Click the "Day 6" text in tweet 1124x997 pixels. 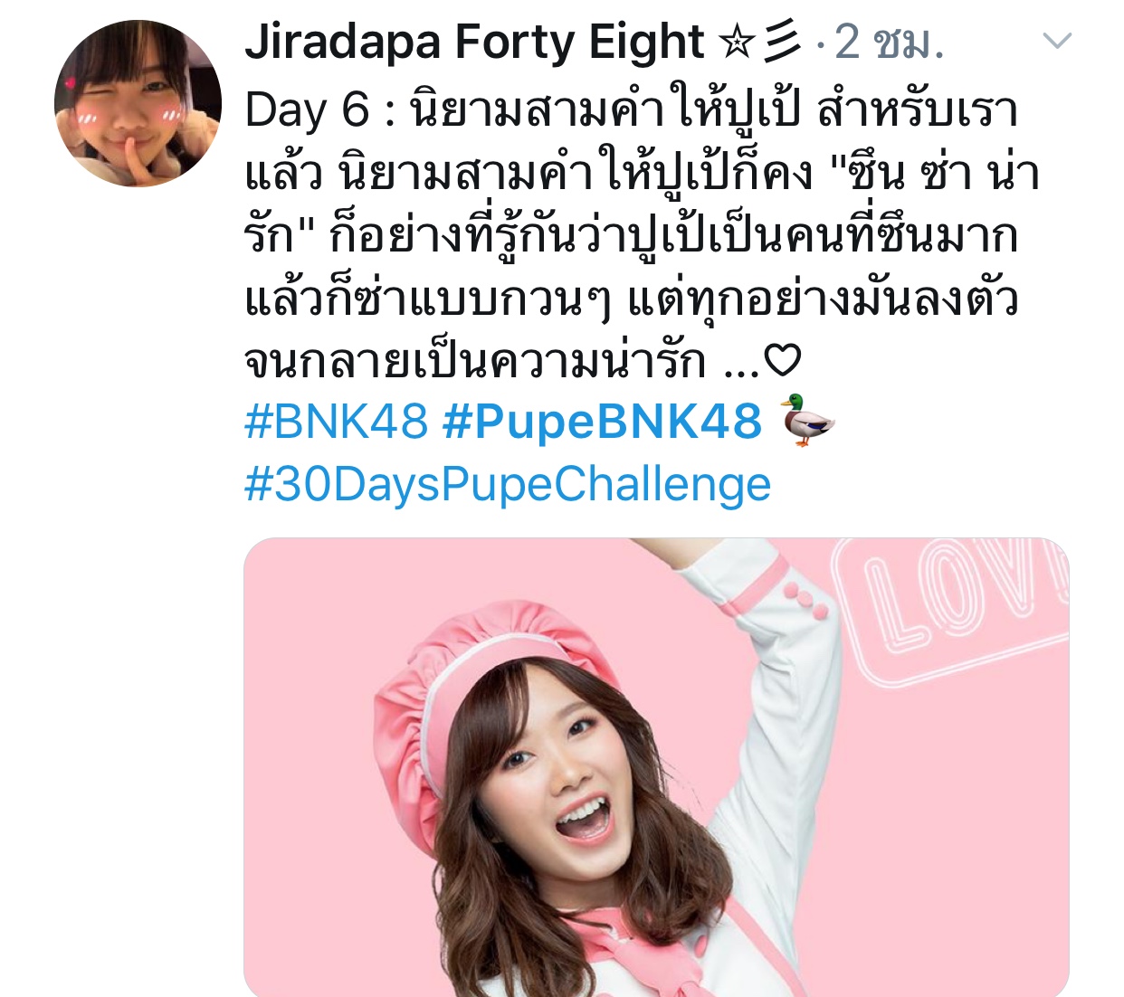pos(307,109)
